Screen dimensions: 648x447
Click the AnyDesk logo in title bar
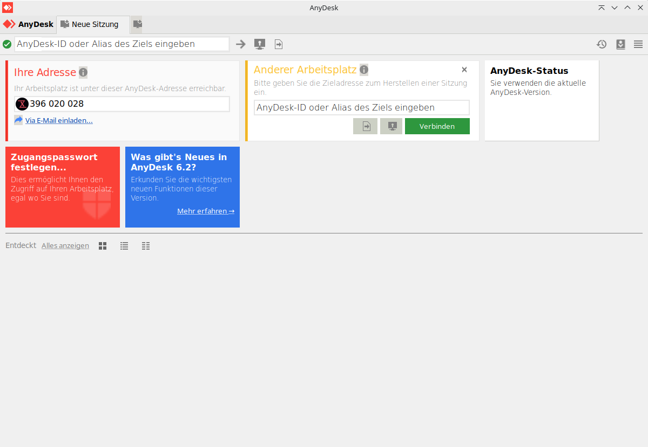click(x=8, y=8)
